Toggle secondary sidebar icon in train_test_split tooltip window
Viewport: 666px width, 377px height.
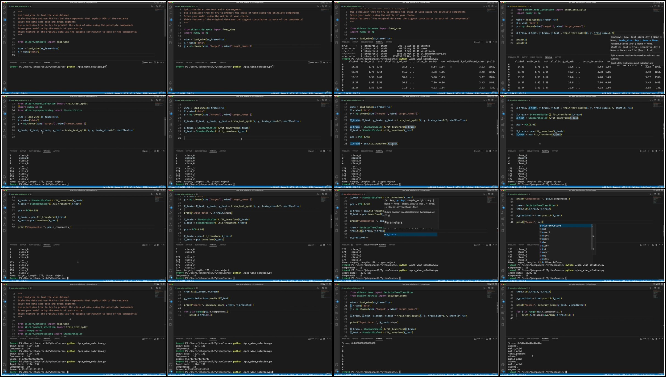pyautogui.click(x=659, y=2)
